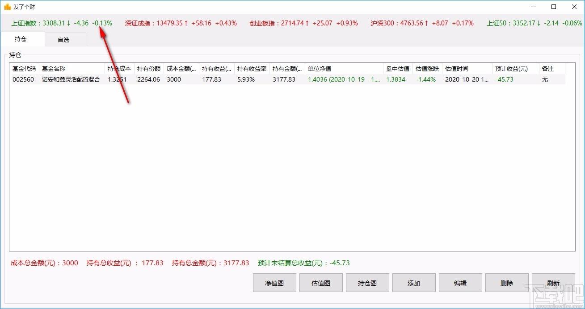Click the 添加 button to add a fund
Viewport: 585px width, 309px height.
413,282
